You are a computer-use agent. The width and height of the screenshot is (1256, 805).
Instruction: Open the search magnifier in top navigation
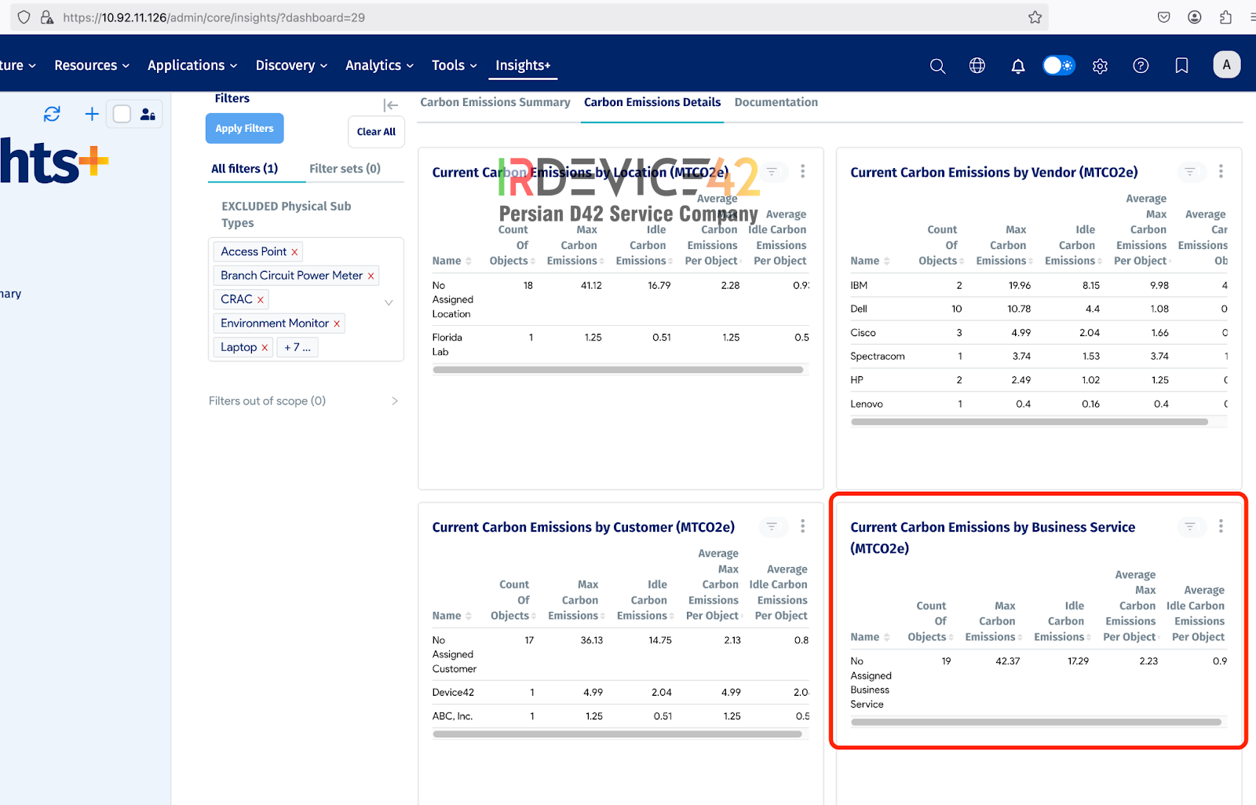(937, 66)
